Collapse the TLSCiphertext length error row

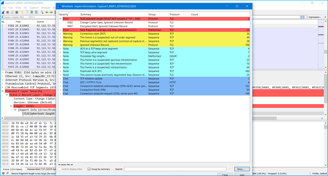click(61, 19)
